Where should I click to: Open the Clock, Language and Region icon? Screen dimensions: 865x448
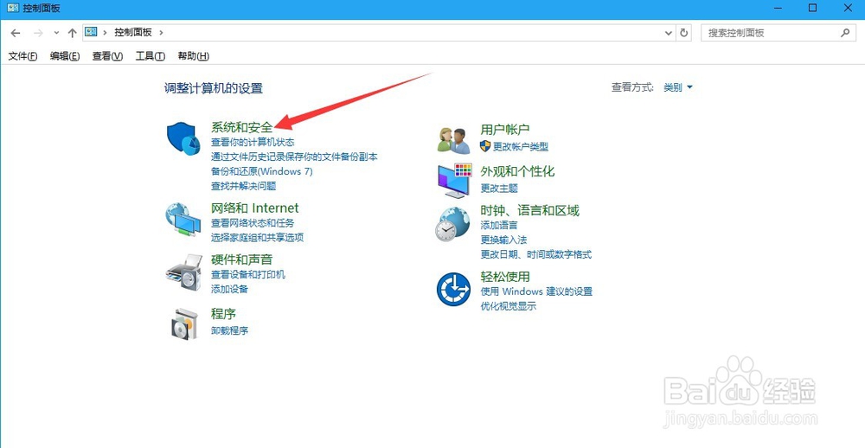(452, 223)
